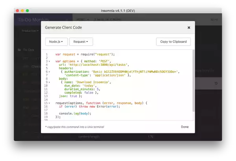Open the Node.js language dropdown

56,42
